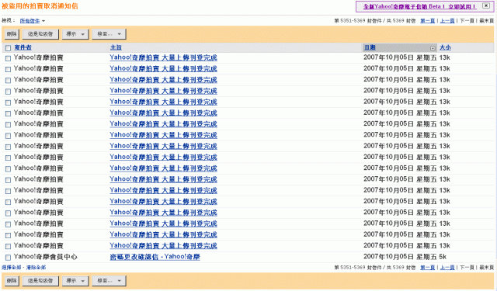Open the 移至... dropdown in top toolbar
The image size is (497, 291).
(109, 34)
